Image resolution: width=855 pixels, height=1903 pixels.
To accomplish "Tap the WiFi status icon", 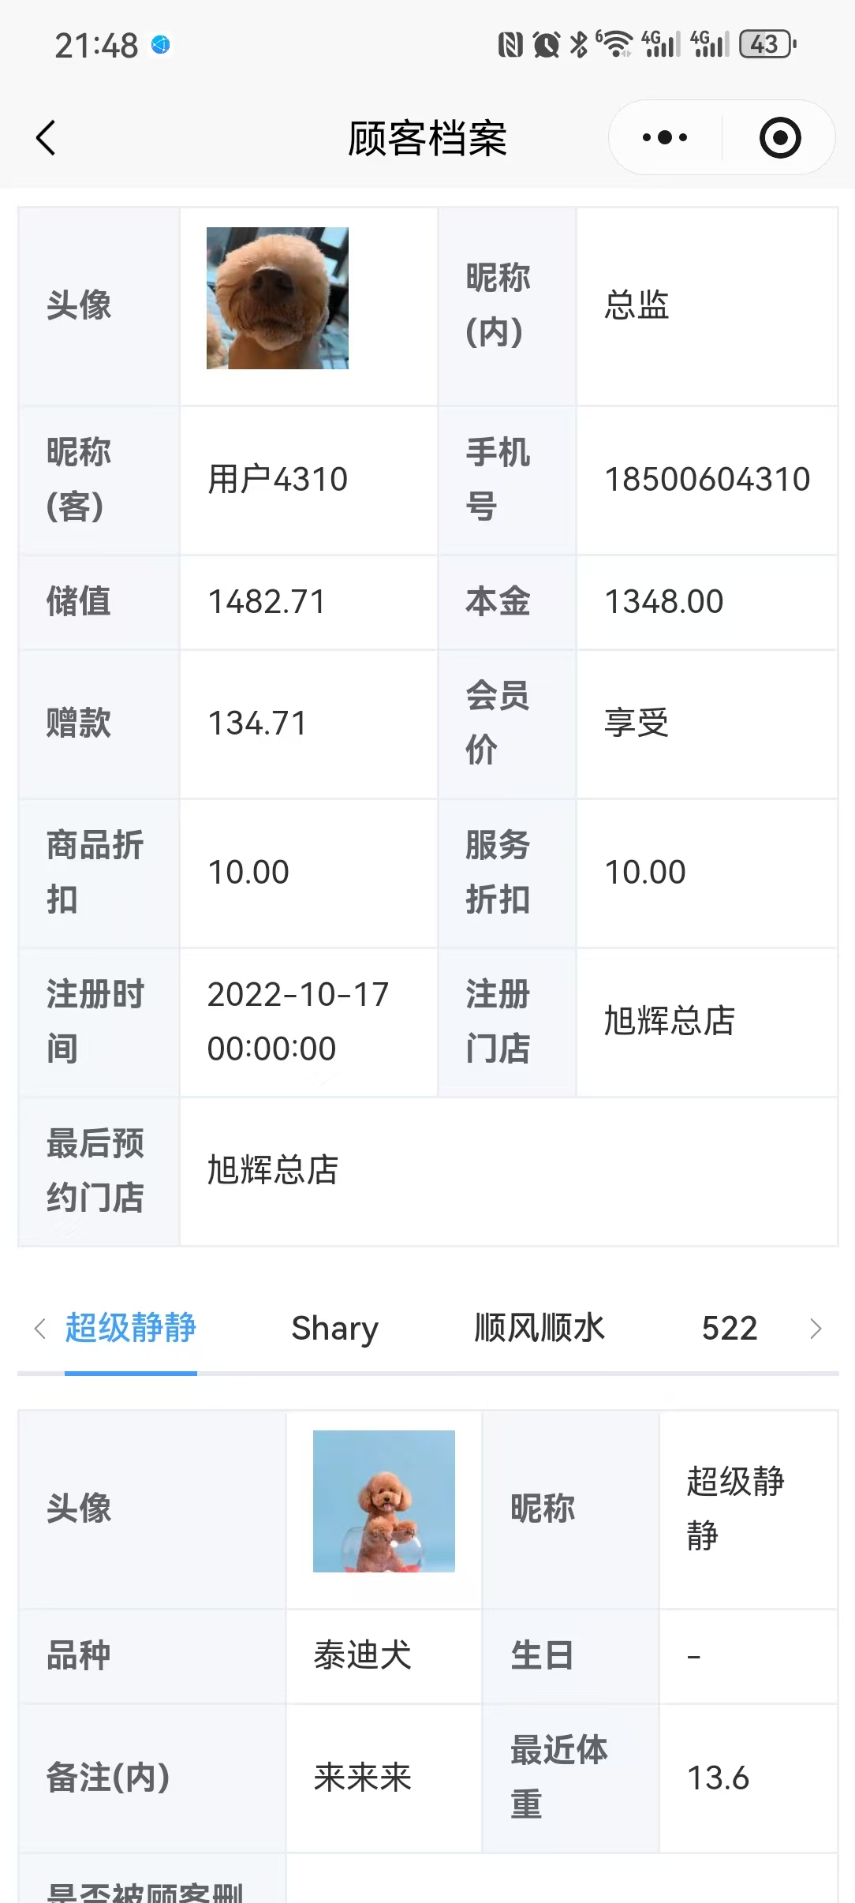I will pyautogui.click(x=616, y=44).
